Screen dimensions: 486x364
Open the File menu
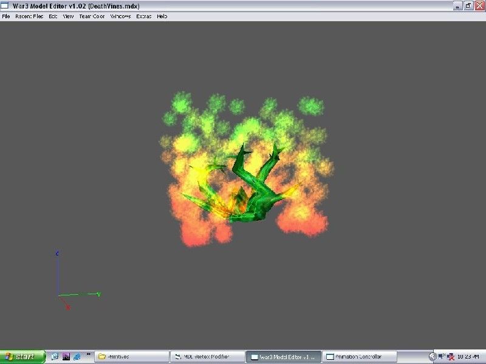[6, 16]
